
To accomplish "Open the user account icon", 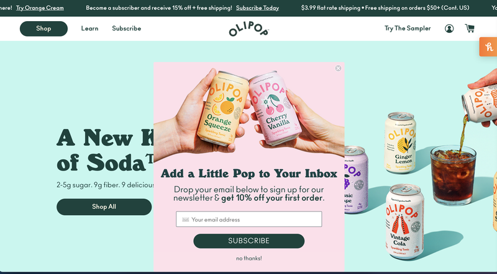I will pyautogui.click(x=449, y=29).
